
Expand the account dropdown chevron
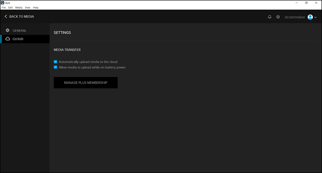click(315, 17)
